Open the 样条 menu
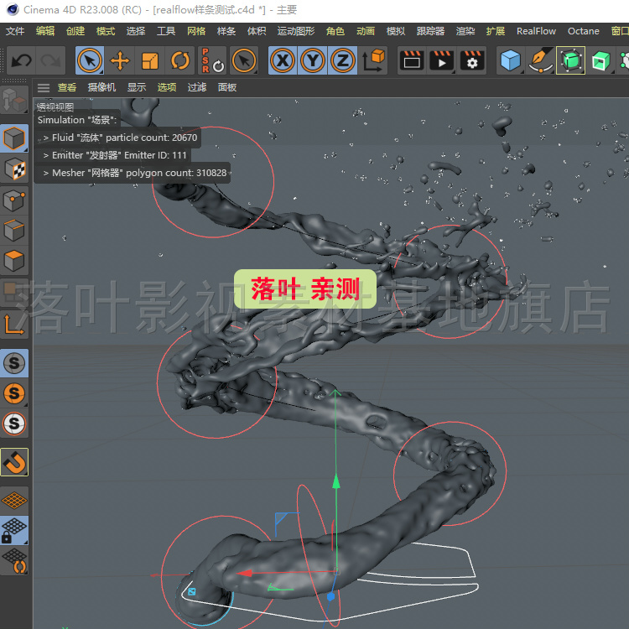Viewport: 629px width, 629px height. point(226,31)
